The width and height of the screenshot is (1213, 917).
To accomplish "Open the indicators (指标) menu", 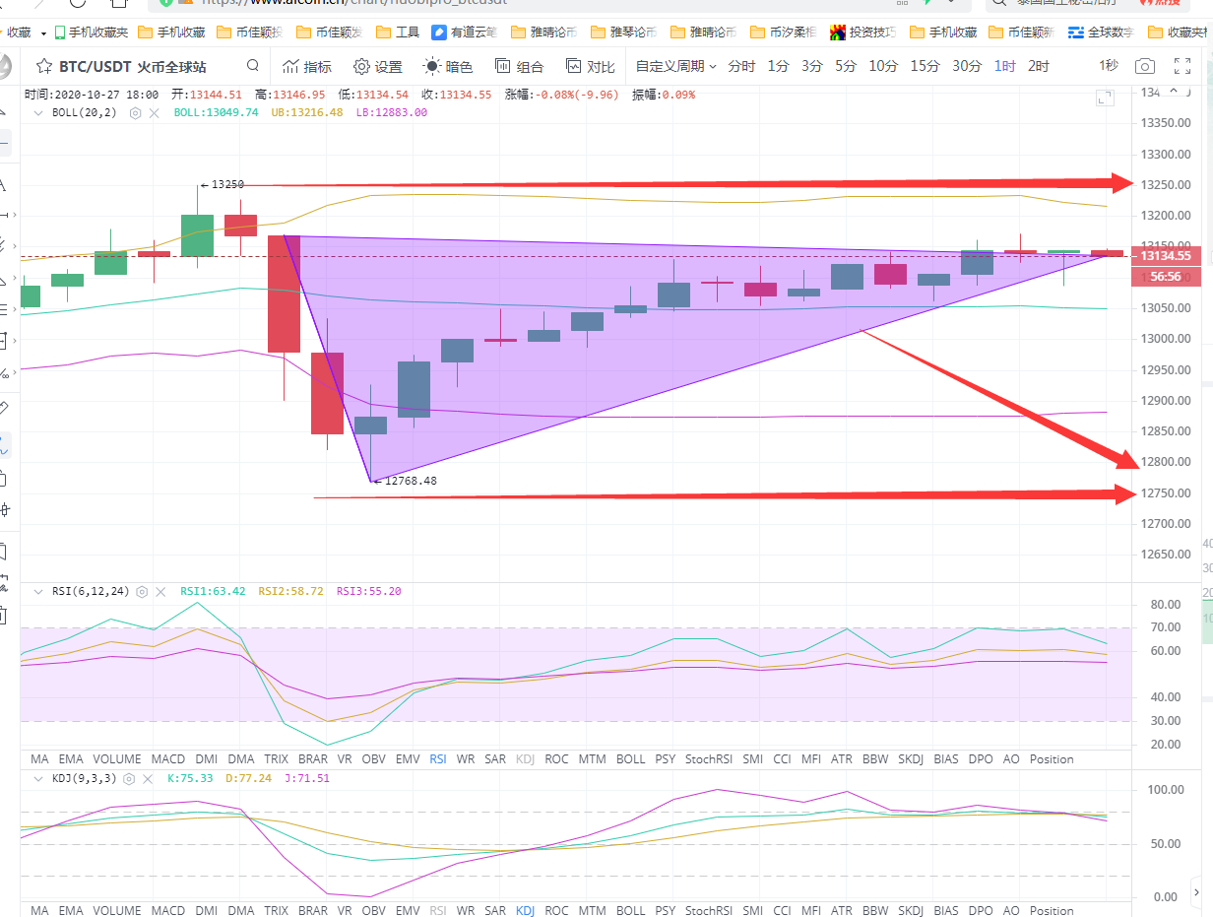I will [306, 67].
